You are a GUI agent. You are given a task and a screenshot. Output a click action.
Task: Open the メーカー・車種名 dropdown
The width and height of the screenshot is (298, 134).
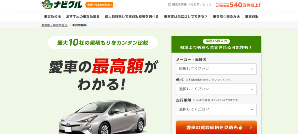point(216,69)
